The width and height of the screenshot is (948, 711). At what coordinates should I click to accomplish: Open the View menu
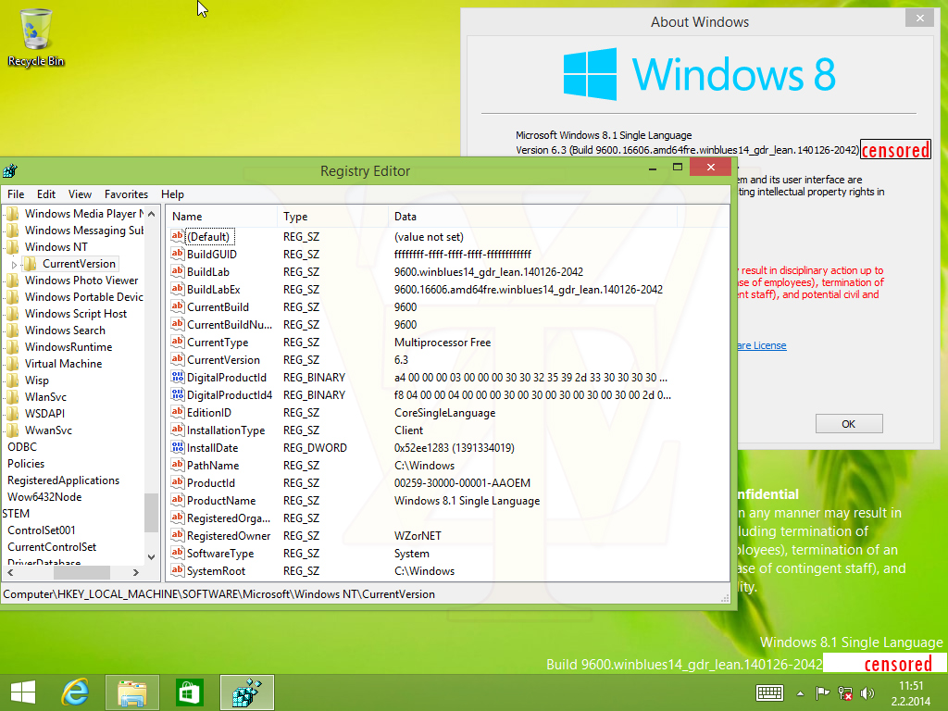pyautogui.click(x=80, y=194)
